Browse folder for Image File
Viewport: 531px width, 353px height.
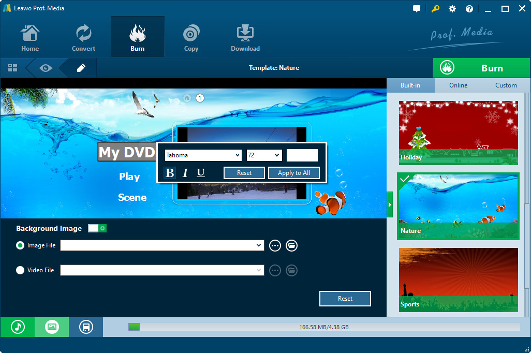(291, 245)
